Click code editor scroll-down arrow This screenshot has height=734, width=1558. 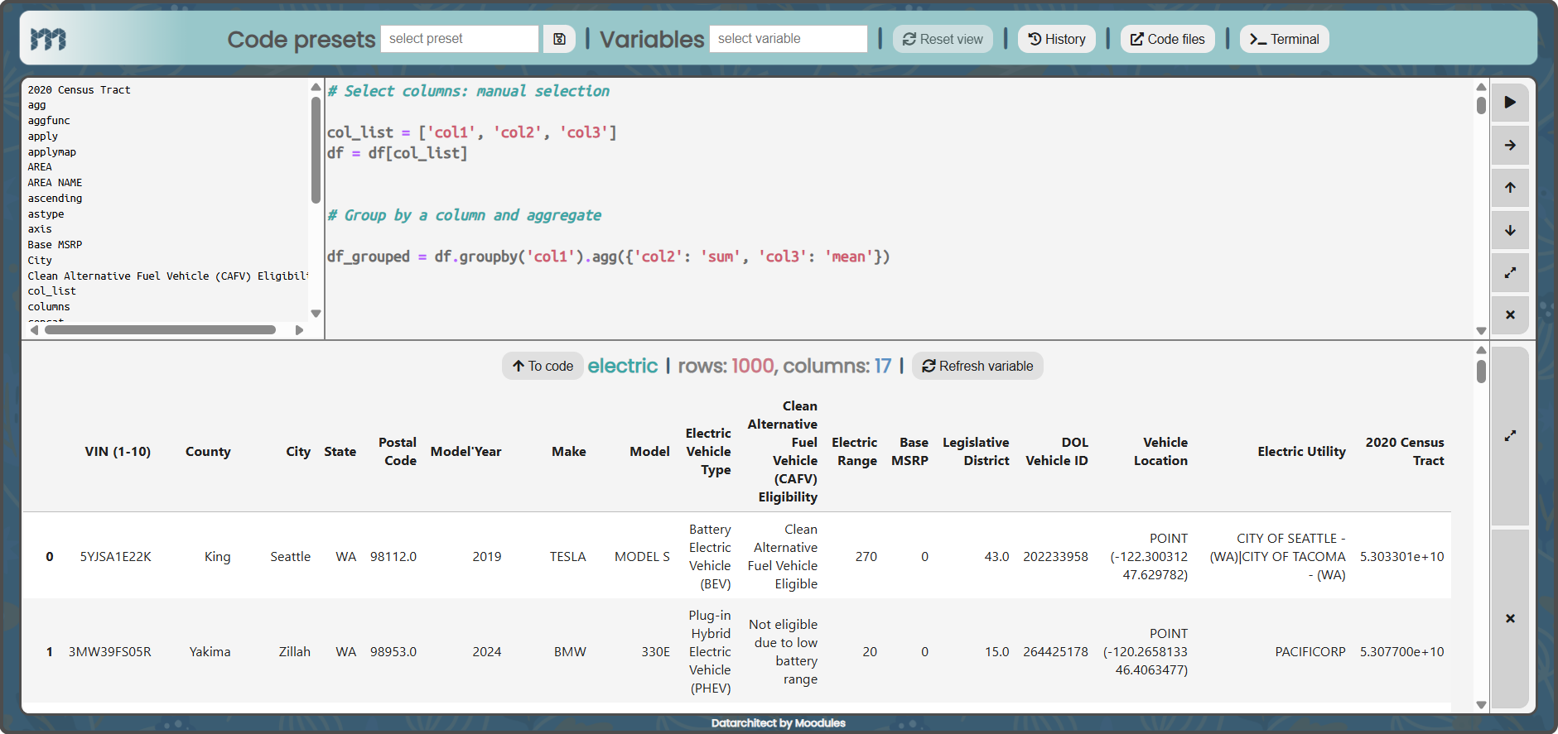click(1481, 330)
